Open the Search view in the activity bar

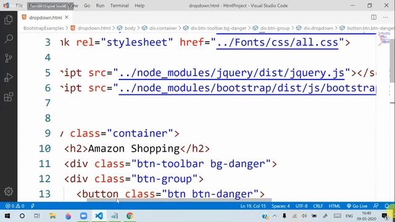click(9, 39)
